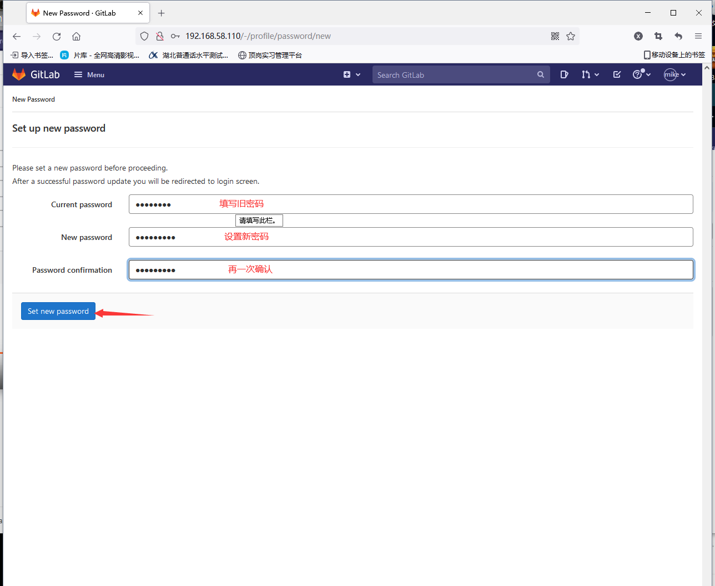Click the X extension icon in toolbar

[638, 36]
